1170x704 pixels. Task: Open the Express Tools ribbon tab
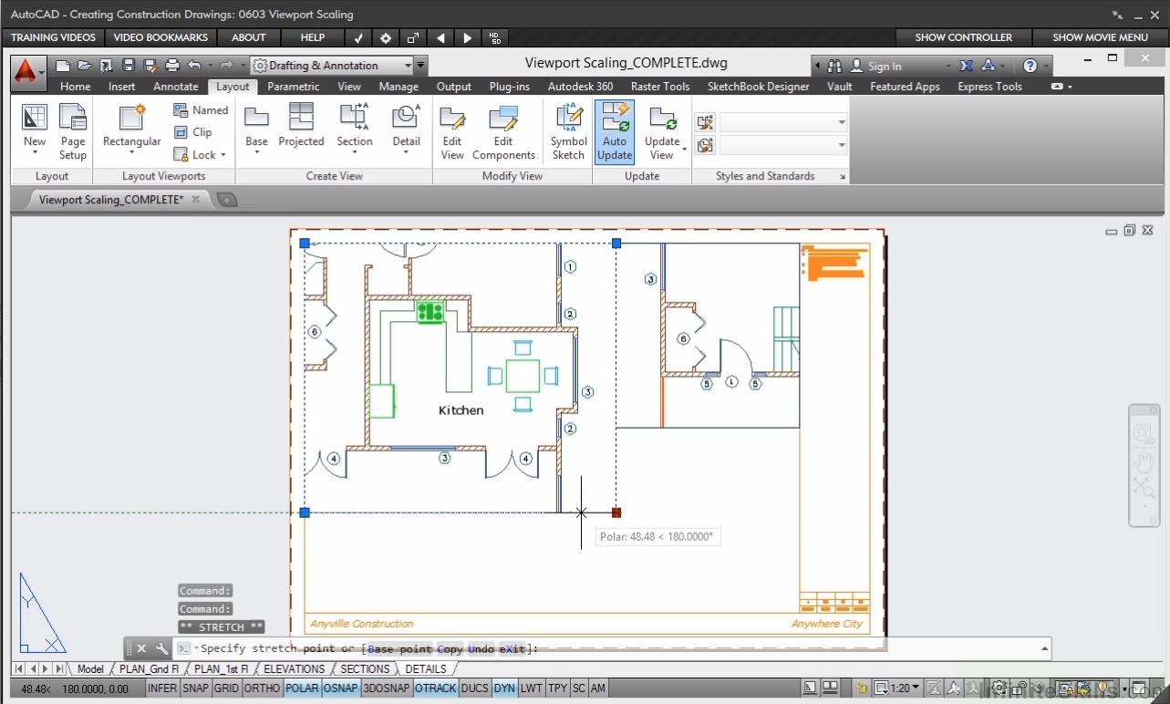click(x=989, y=87)
